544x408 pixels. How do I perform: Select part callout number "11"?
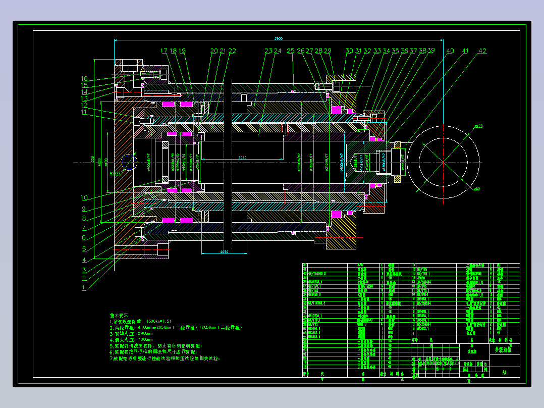84,112
